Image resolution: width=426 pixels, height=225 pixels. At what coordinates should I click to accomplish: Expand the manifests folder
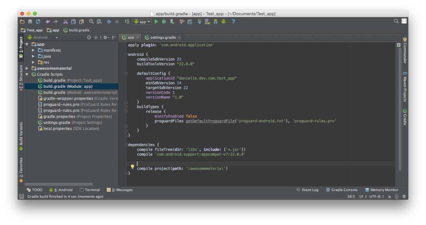point(33,50)
